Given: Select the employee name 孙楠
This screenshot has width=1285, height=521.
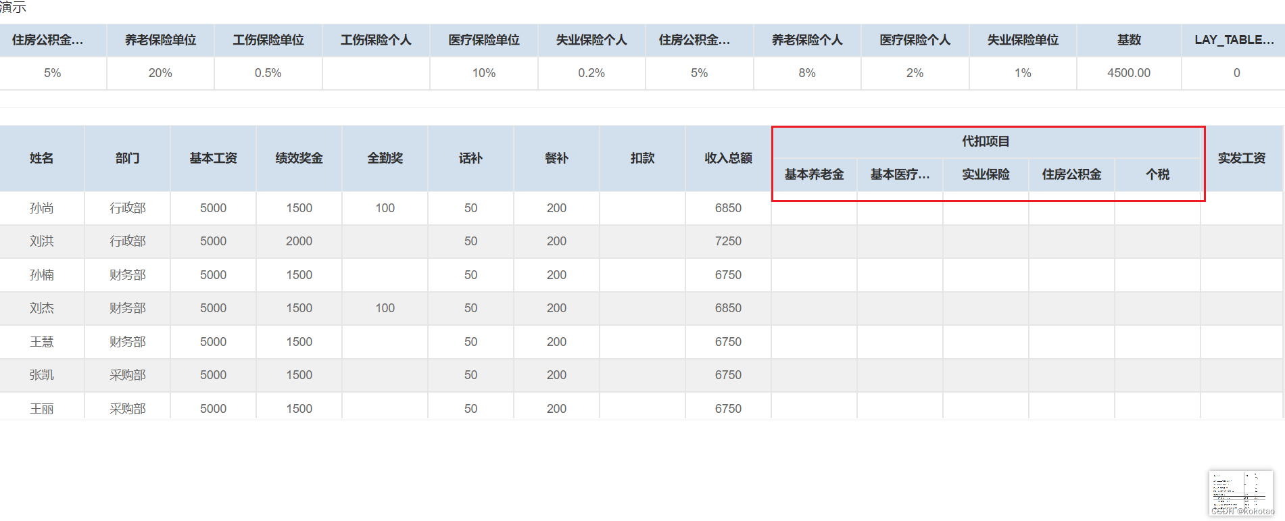Looking at the screenshot, I should point(42,275).
